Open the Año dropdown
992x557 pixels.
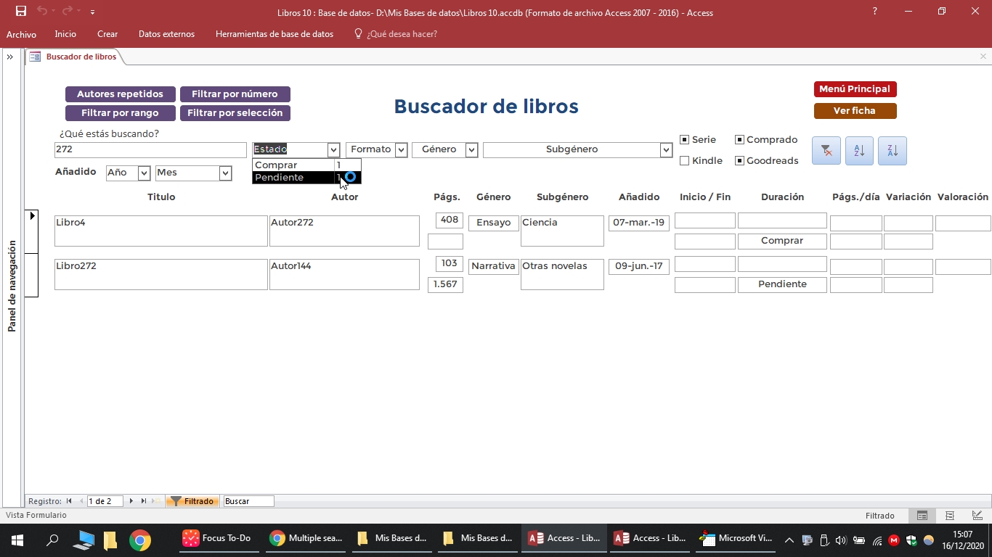click(x=144, y=173)
